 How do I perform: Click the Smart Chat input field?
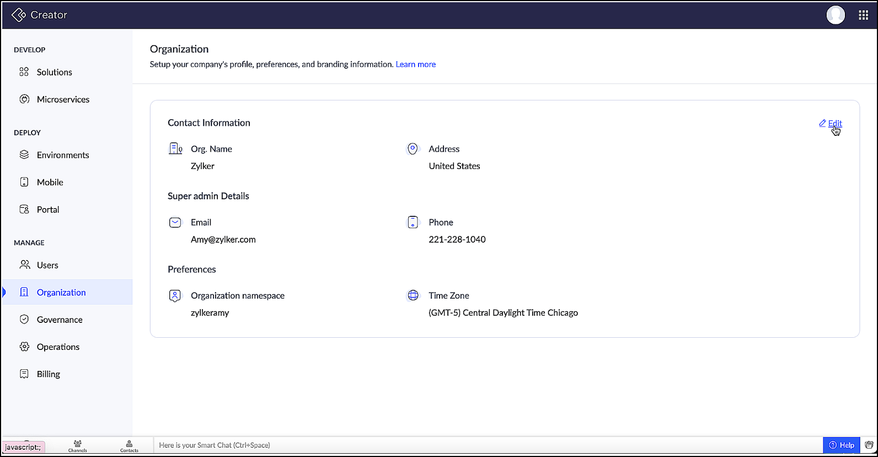[485, 445]
